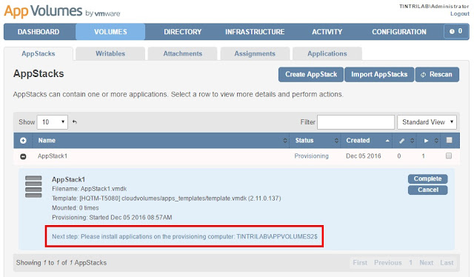Click the Create AppStack button

pos(311,74)
